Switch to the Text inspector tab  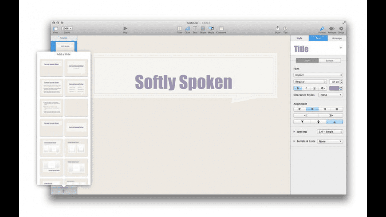[x=318, y=38]
